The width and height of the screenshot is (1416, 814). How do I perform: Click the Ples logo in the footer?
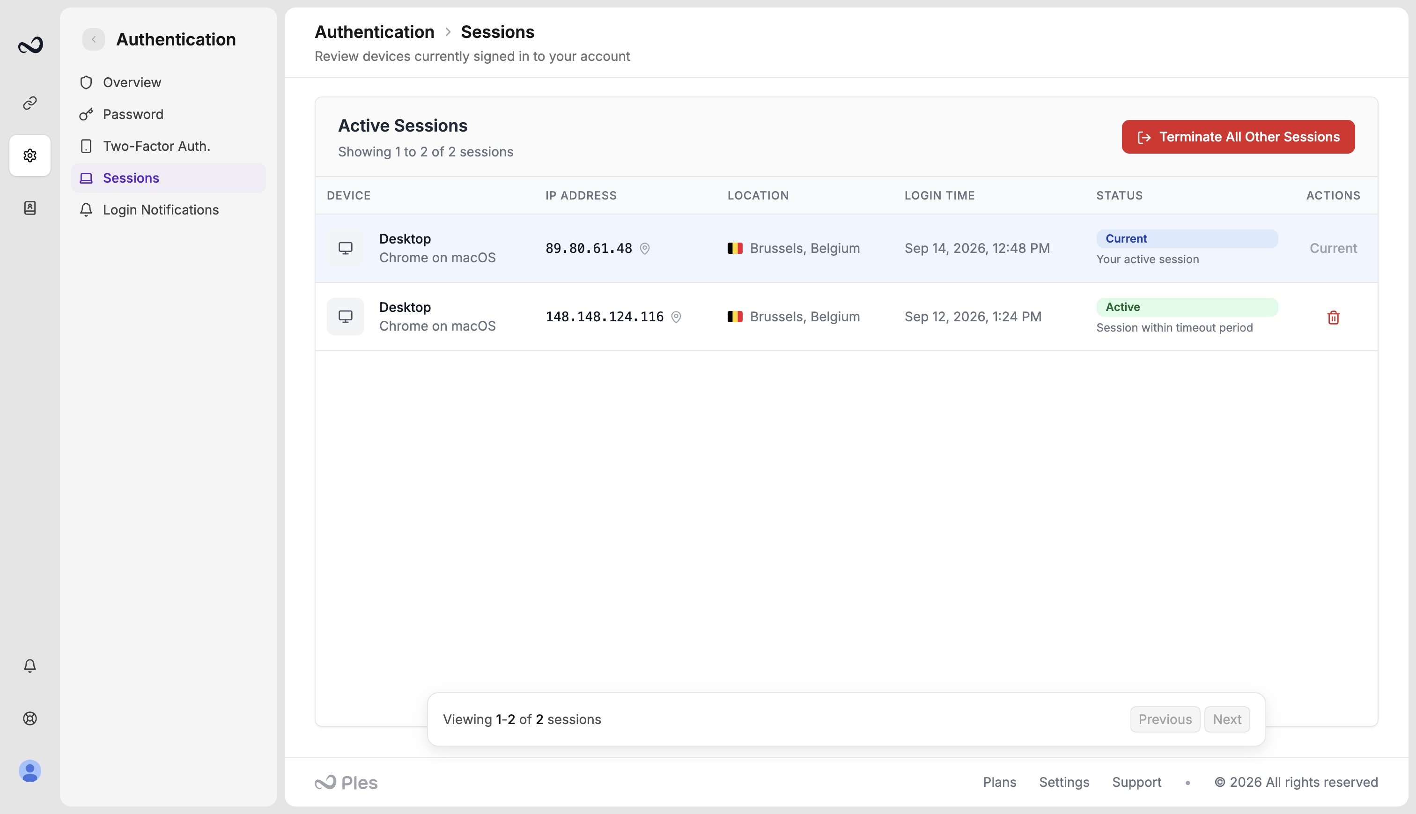tap(346, 782)
